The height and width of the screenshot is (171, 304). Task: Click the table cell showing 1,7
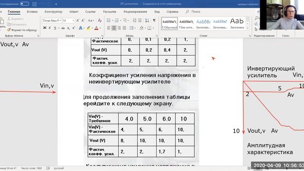tap(166, 152)
